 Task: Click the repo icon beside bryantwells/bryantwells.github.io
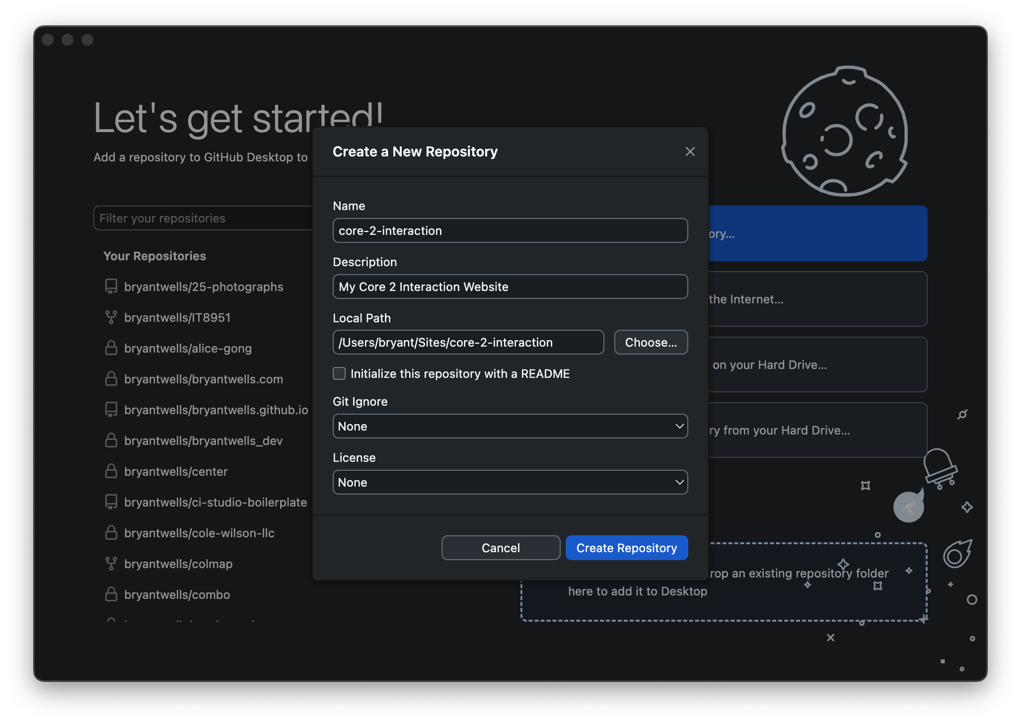click(111, 410)
